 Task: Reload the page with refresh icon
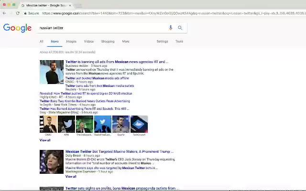click(x=18, y=13)
